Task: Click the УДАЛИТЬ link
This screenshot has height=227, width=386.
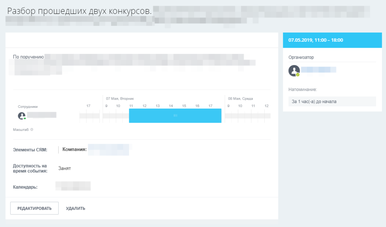Action: point(75,208)
